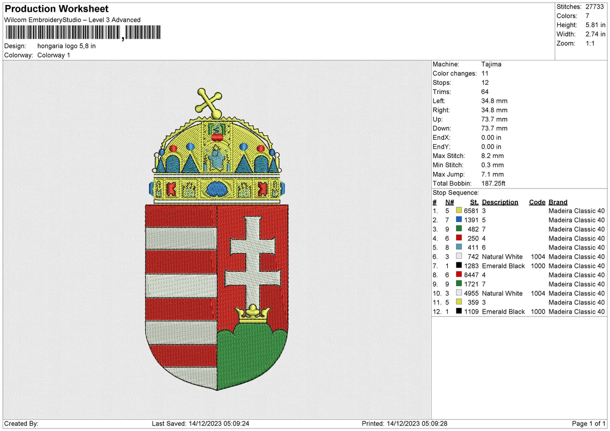
Task: Click the 'St.' column header
Action: click(475, 202)
